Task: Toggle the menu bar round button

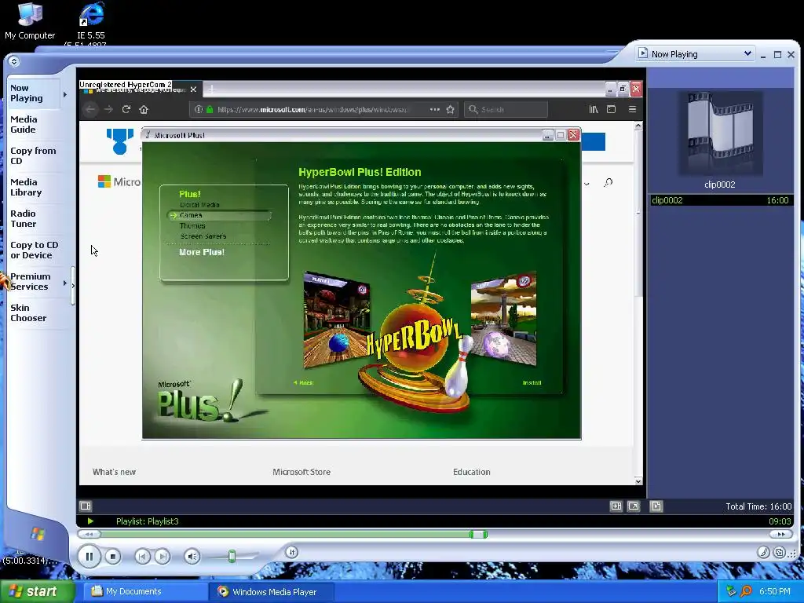Action: tap(14, 61)
